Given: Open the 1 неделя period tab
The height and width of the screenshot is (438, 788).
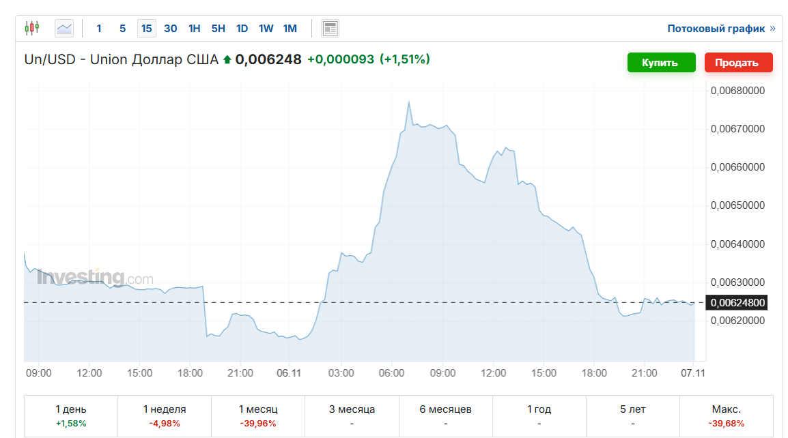Looking at the screenshot, I should [165, 415].
